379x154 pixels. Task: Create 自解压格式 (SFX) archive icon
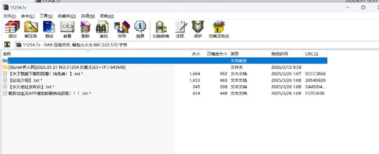point(219,29)
